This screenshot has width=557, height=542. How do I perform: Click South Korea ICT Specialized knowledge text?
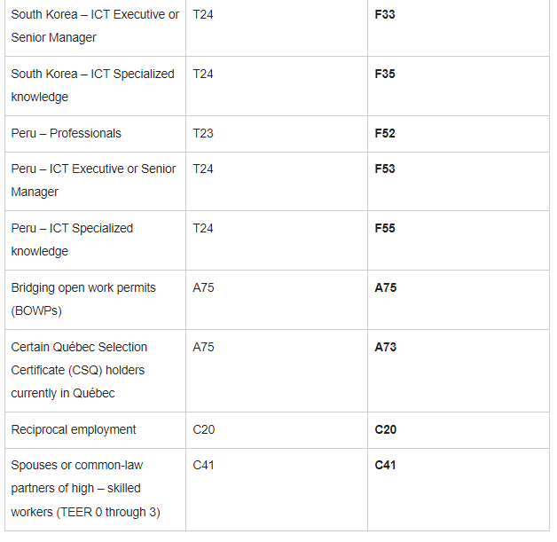click(x=92, y=85)
